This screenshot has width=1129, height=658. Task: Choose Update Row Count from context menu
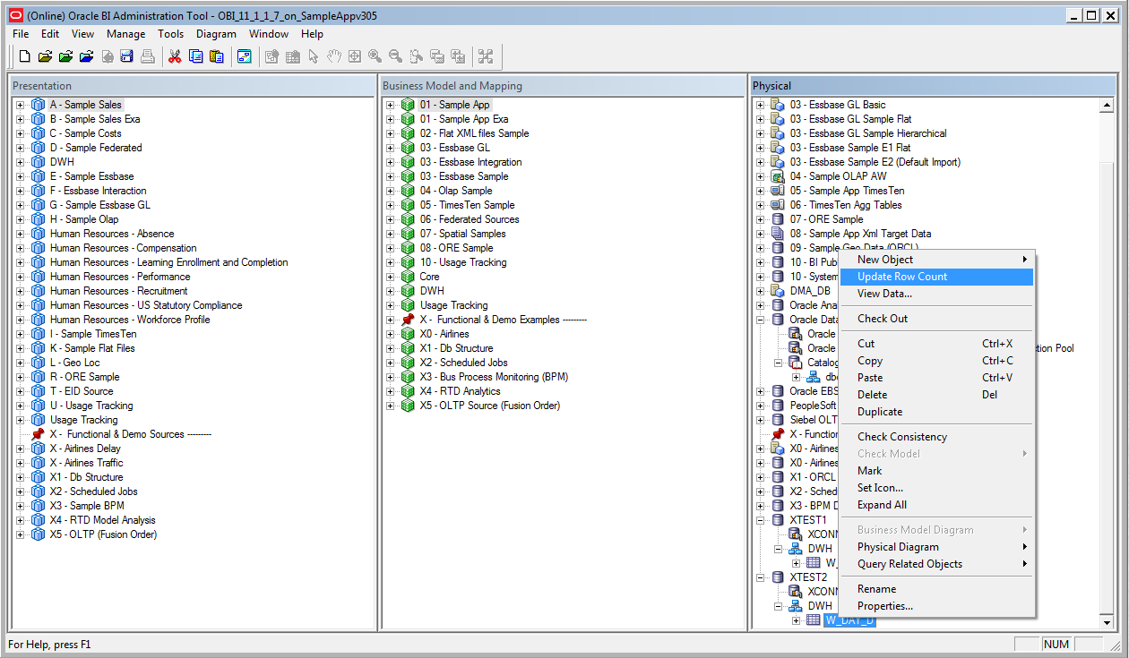936,277
